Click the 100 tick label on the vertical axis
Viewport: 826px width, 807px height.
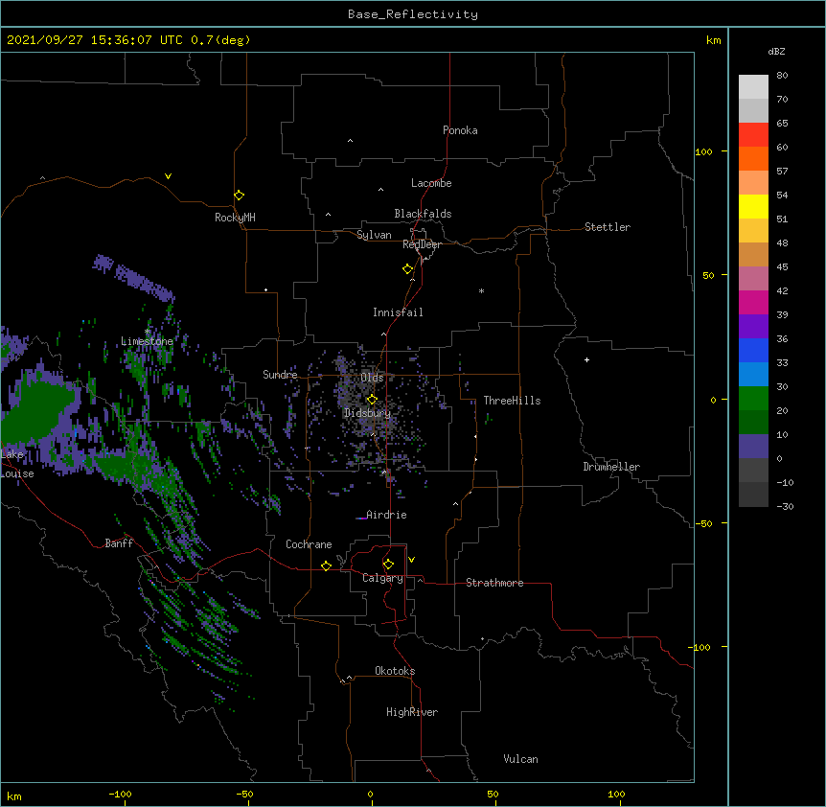pos(703,151)
